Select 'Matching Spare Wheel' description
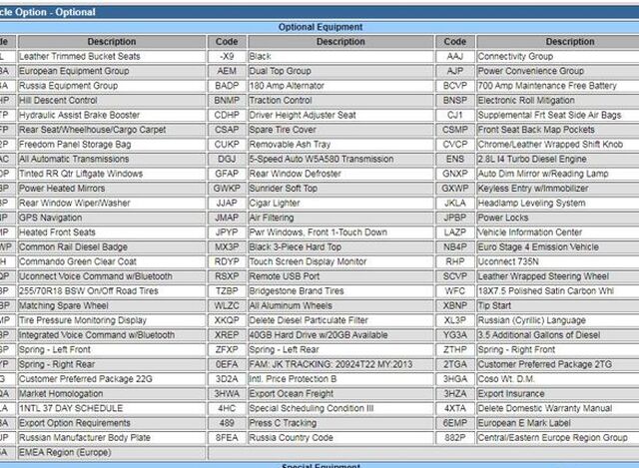Viewport: 639px width, 468px height. (112, 305)
